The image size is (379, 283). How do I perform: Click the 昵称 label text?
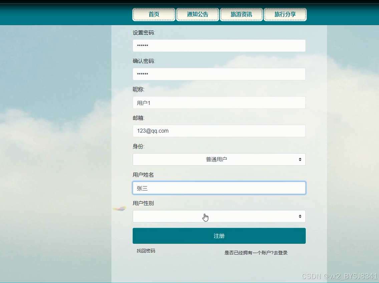[x=138, y=90]
